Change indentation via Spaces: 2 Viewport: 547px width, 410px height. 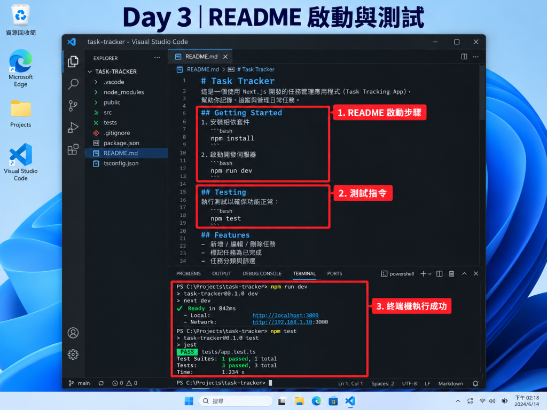(382, 383)
